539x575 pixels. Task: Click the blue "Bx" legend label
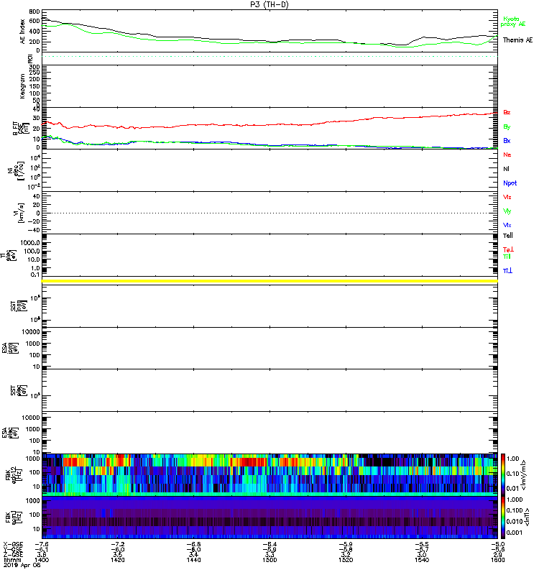point(507,140)
